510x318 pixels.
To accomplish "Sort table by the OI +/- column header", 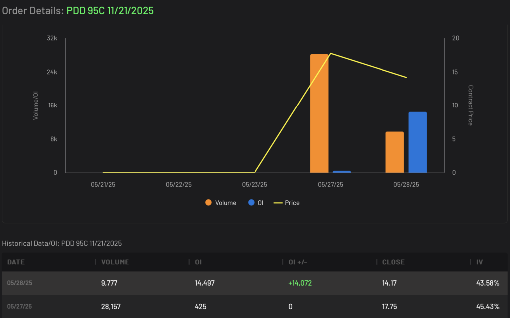I will click(x=298, y=262).
